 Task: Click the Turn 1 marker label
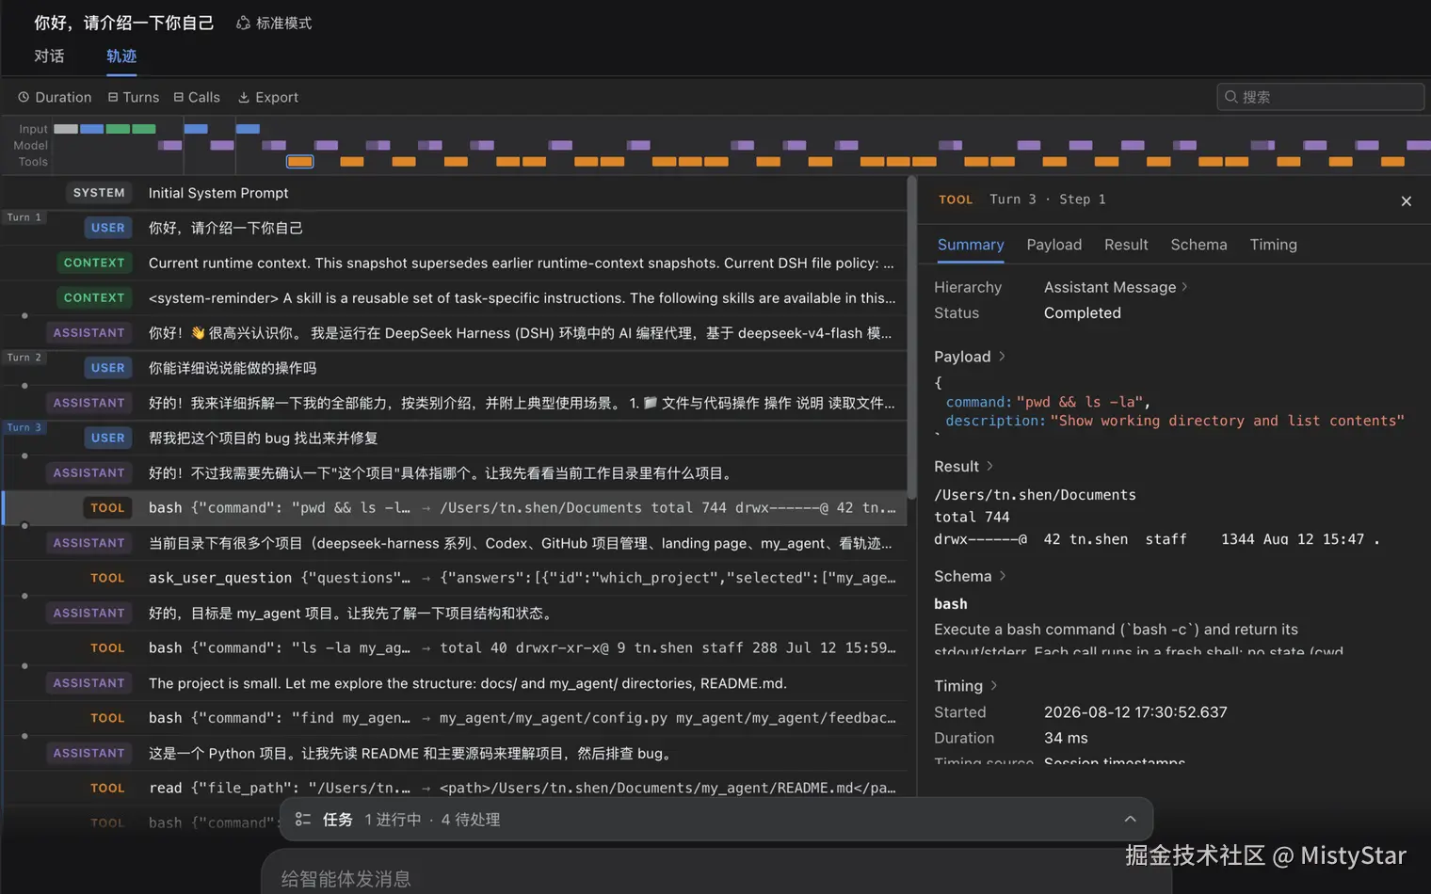click(24, 217)
